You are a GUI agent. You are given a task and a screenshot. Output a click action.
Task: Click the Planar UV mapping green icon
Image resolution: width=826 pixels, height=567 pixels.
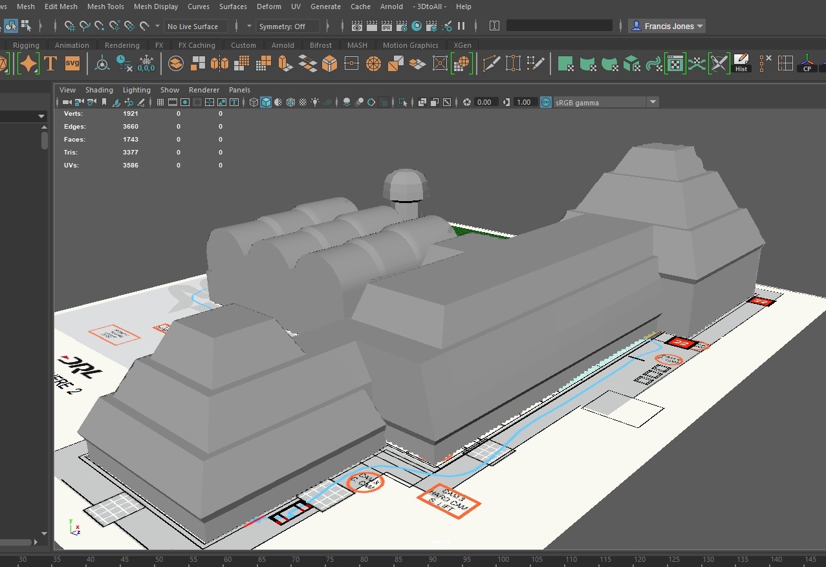point(566,64)
